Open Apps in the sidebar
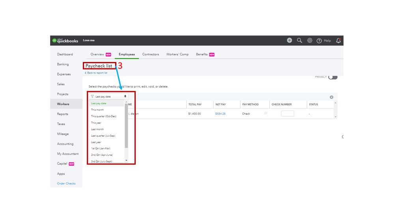The image size is (394, 222). point(61,174)
